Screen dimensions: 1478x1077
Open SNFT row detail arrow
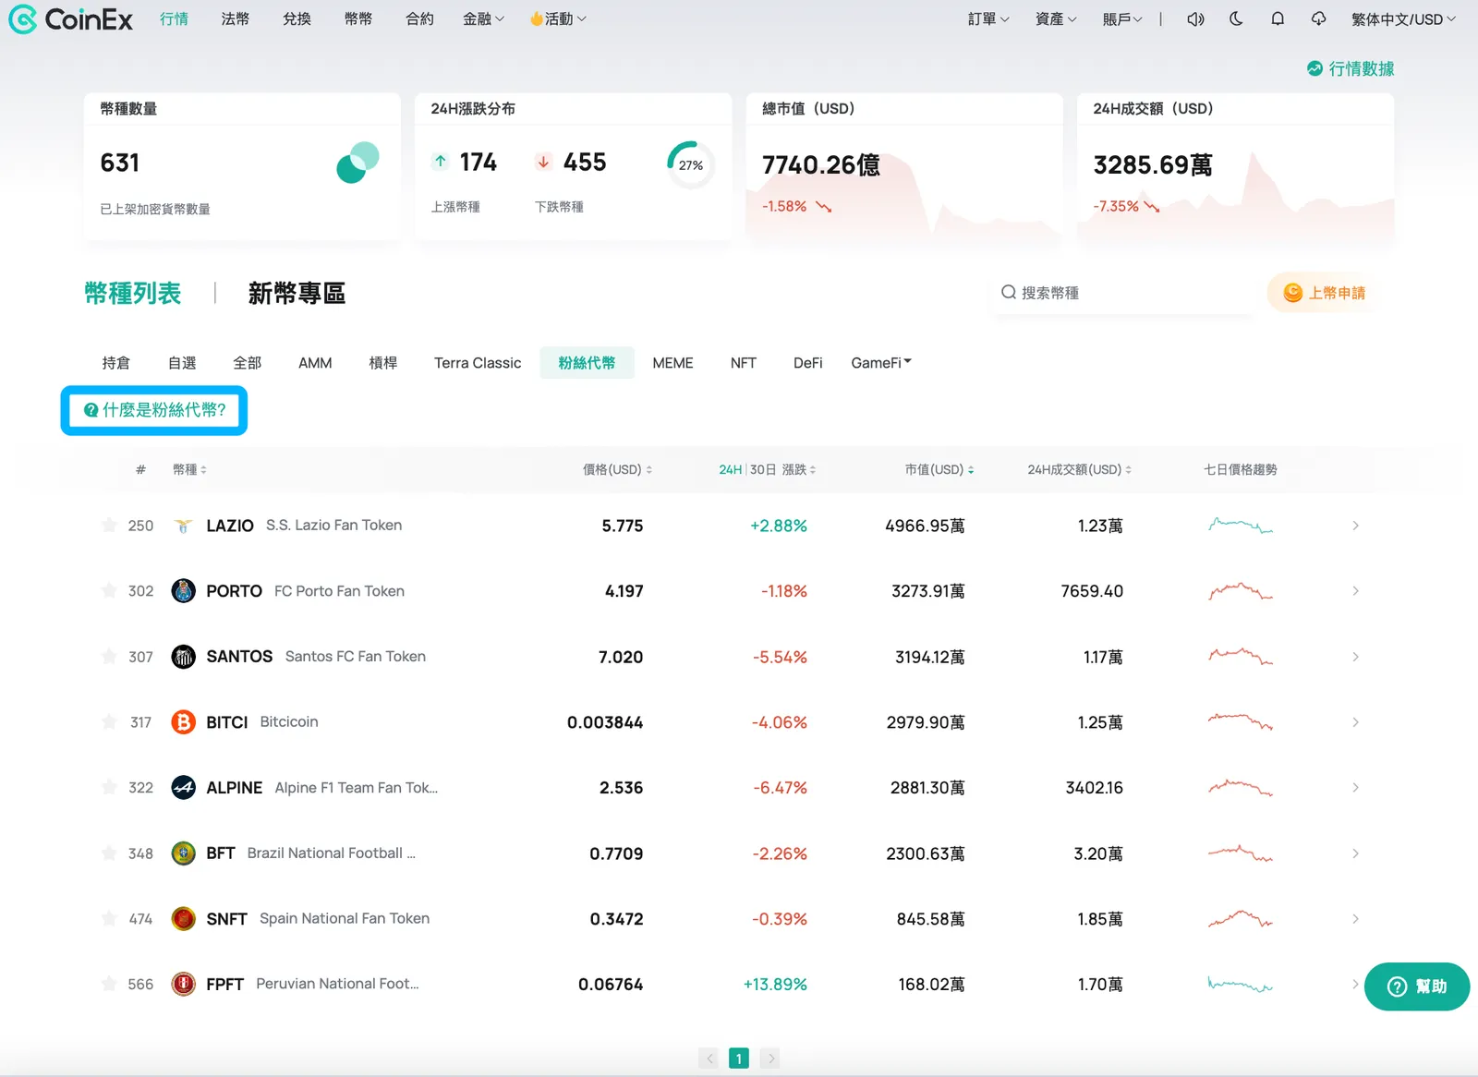point(1355,919)
